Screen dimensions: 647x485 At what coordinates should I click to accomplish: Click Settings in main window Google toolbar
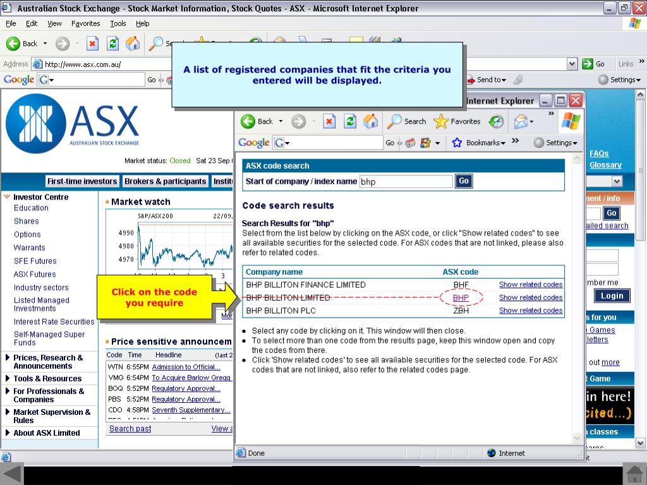pyautogui.click(x=620, y=80)
